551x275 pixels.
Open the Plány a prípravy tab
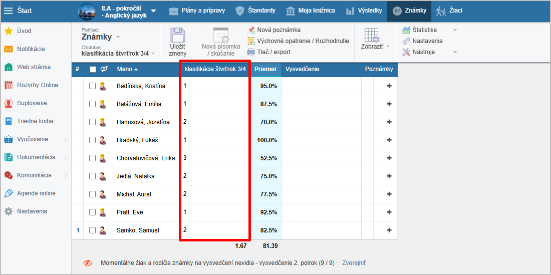tap(197, 11)
